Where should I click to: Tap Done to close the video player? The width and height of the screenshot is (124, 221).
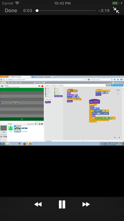click(x=11, y=10)
